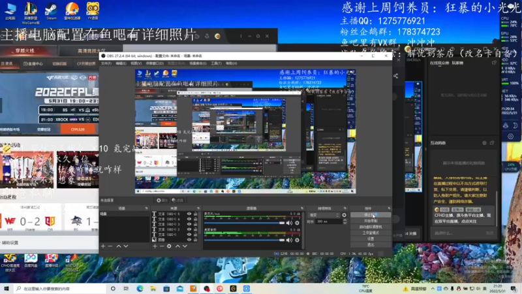Image resolution: width=522 pixels, height=294 pixels.
Task: Open the 帮助(H) menu in OBS
Action: pyautogui.click(x=232, y=63)
